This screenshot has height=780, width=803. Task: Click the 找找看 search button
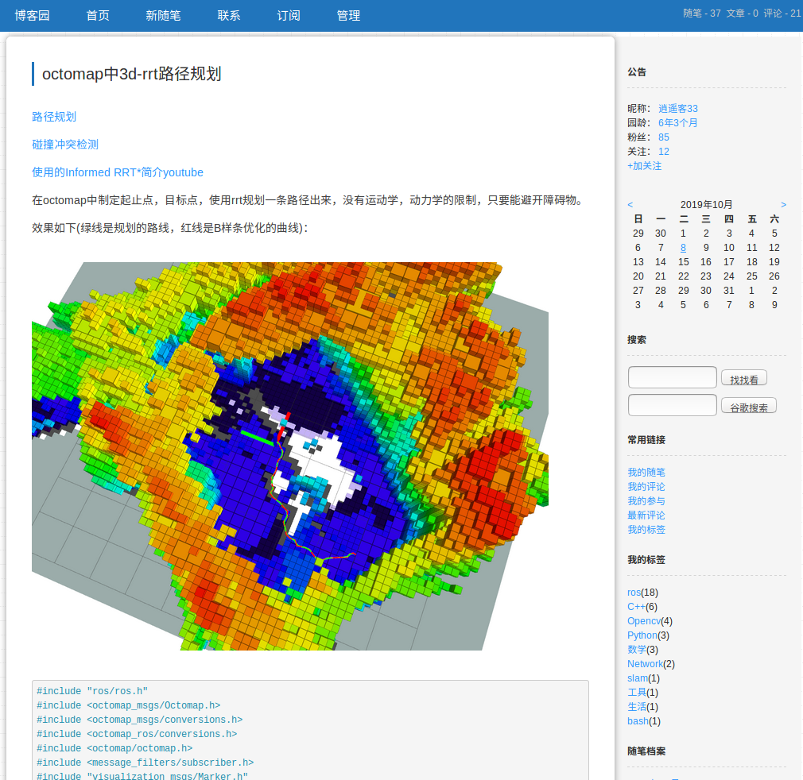pos(744,378)
